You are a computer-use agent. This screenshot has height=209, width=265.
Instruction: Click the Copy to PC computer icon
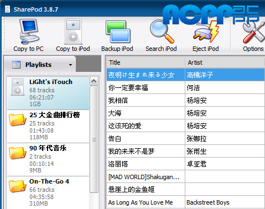click(29, 32)
